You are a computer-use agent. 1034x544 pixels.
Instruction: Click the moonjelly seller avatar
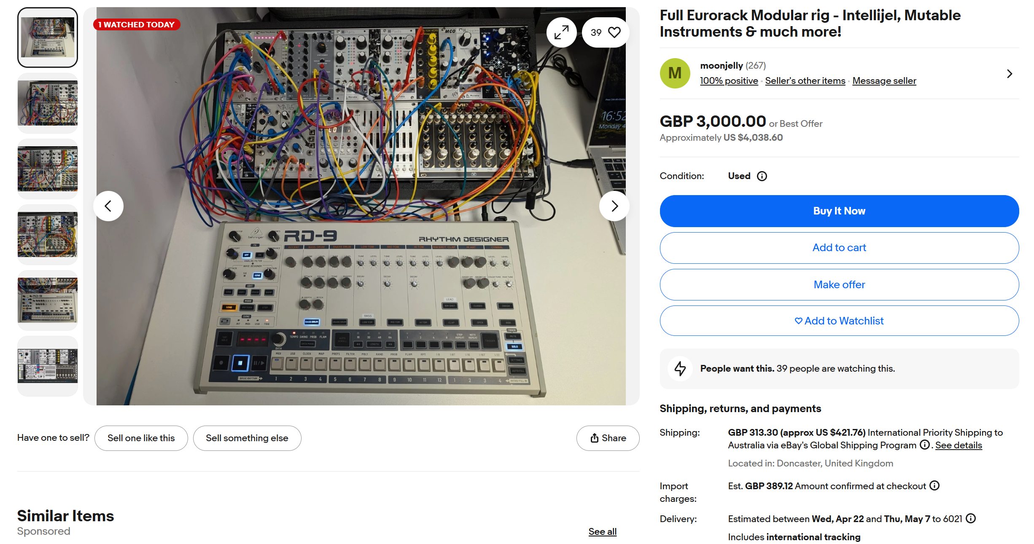coord(675,73)
